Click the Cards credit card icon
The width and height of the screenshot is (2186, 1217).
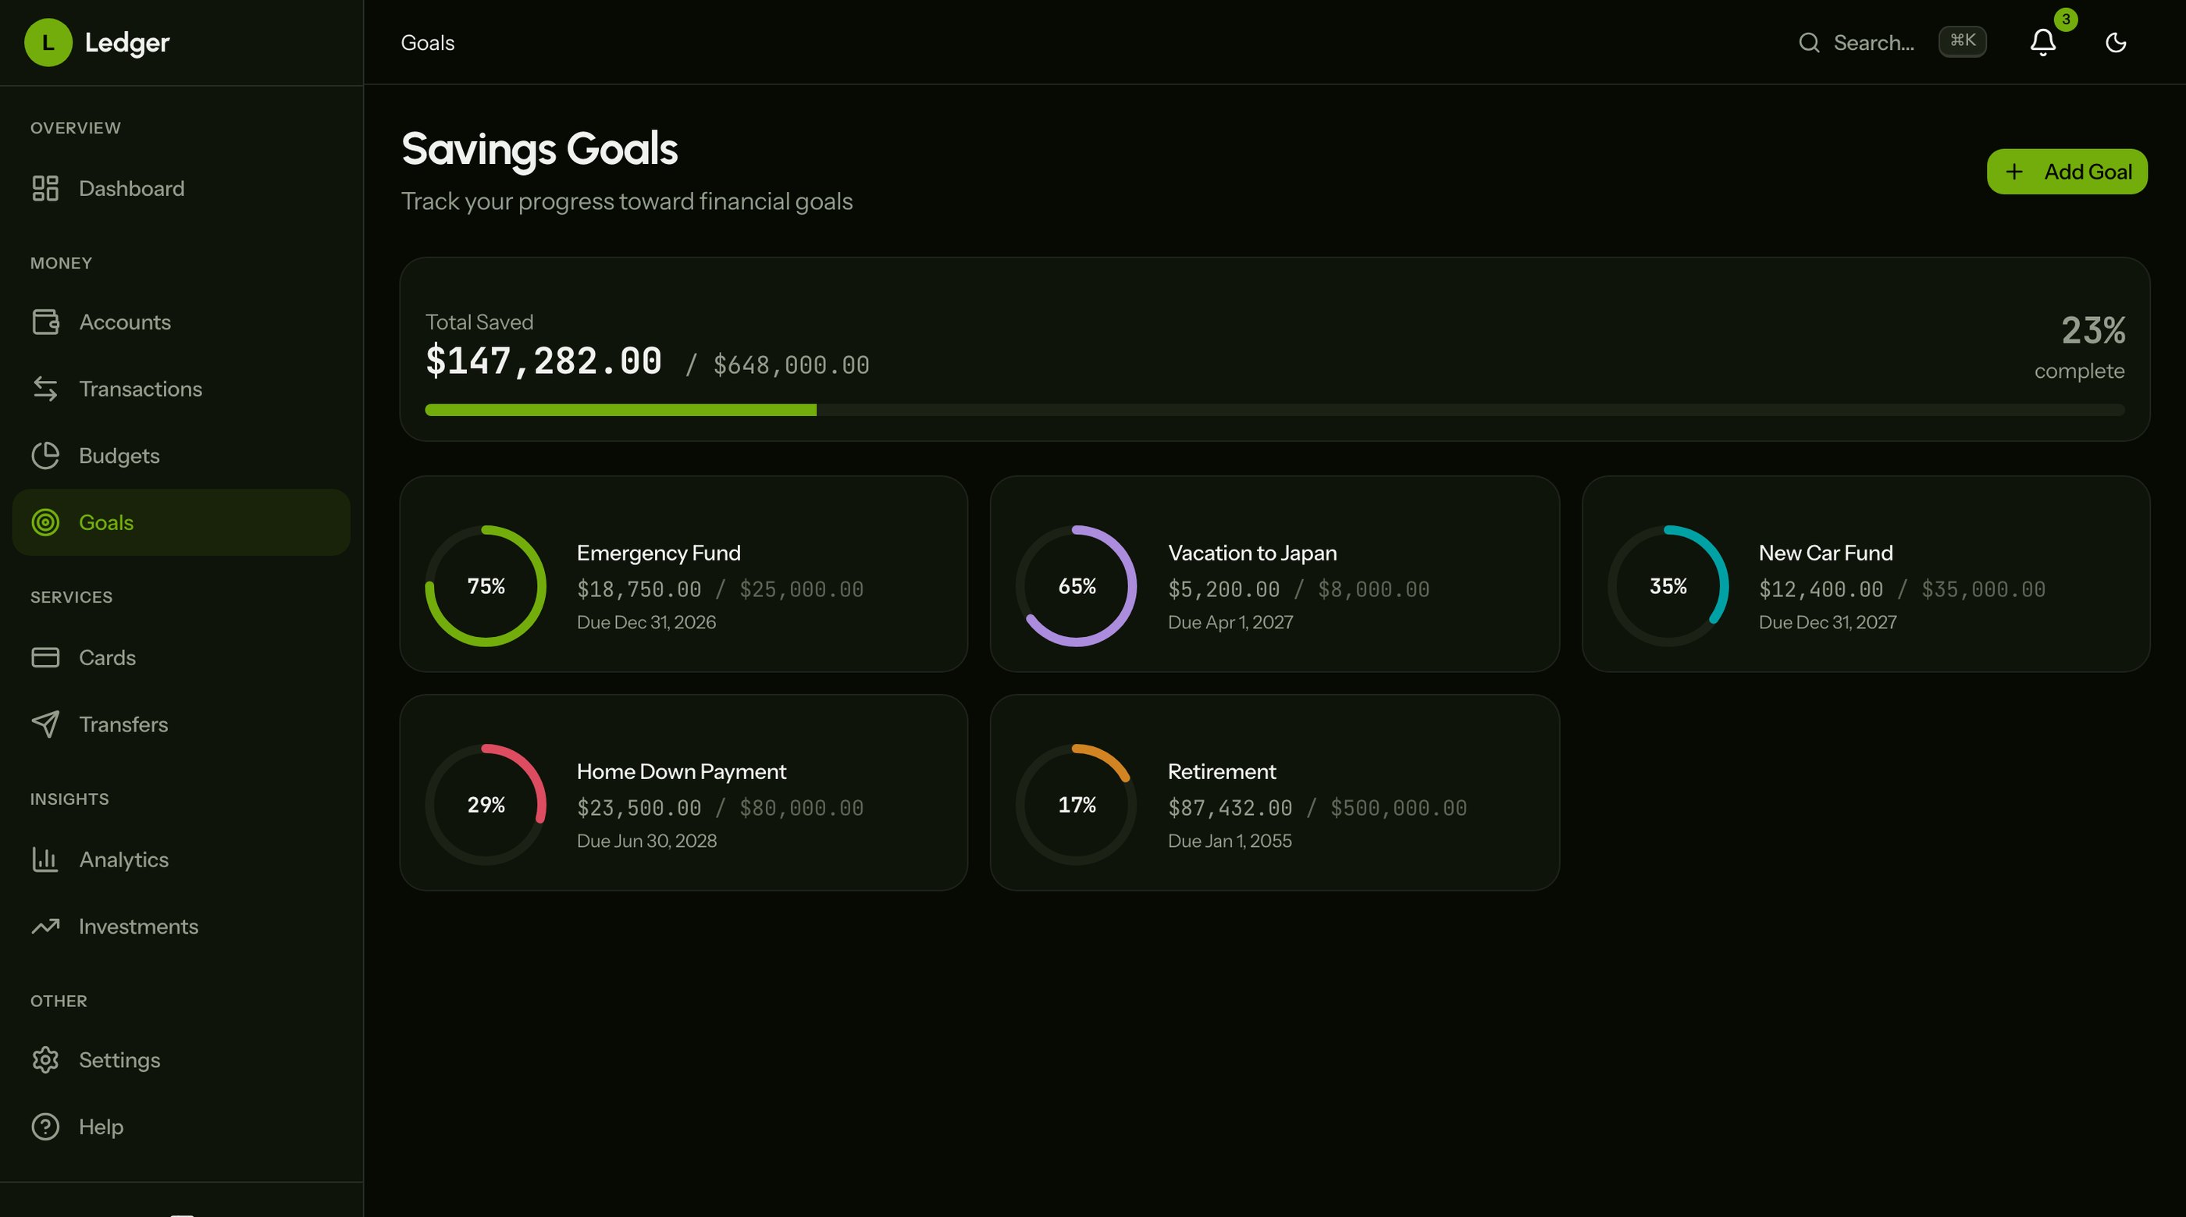[45, 658]
